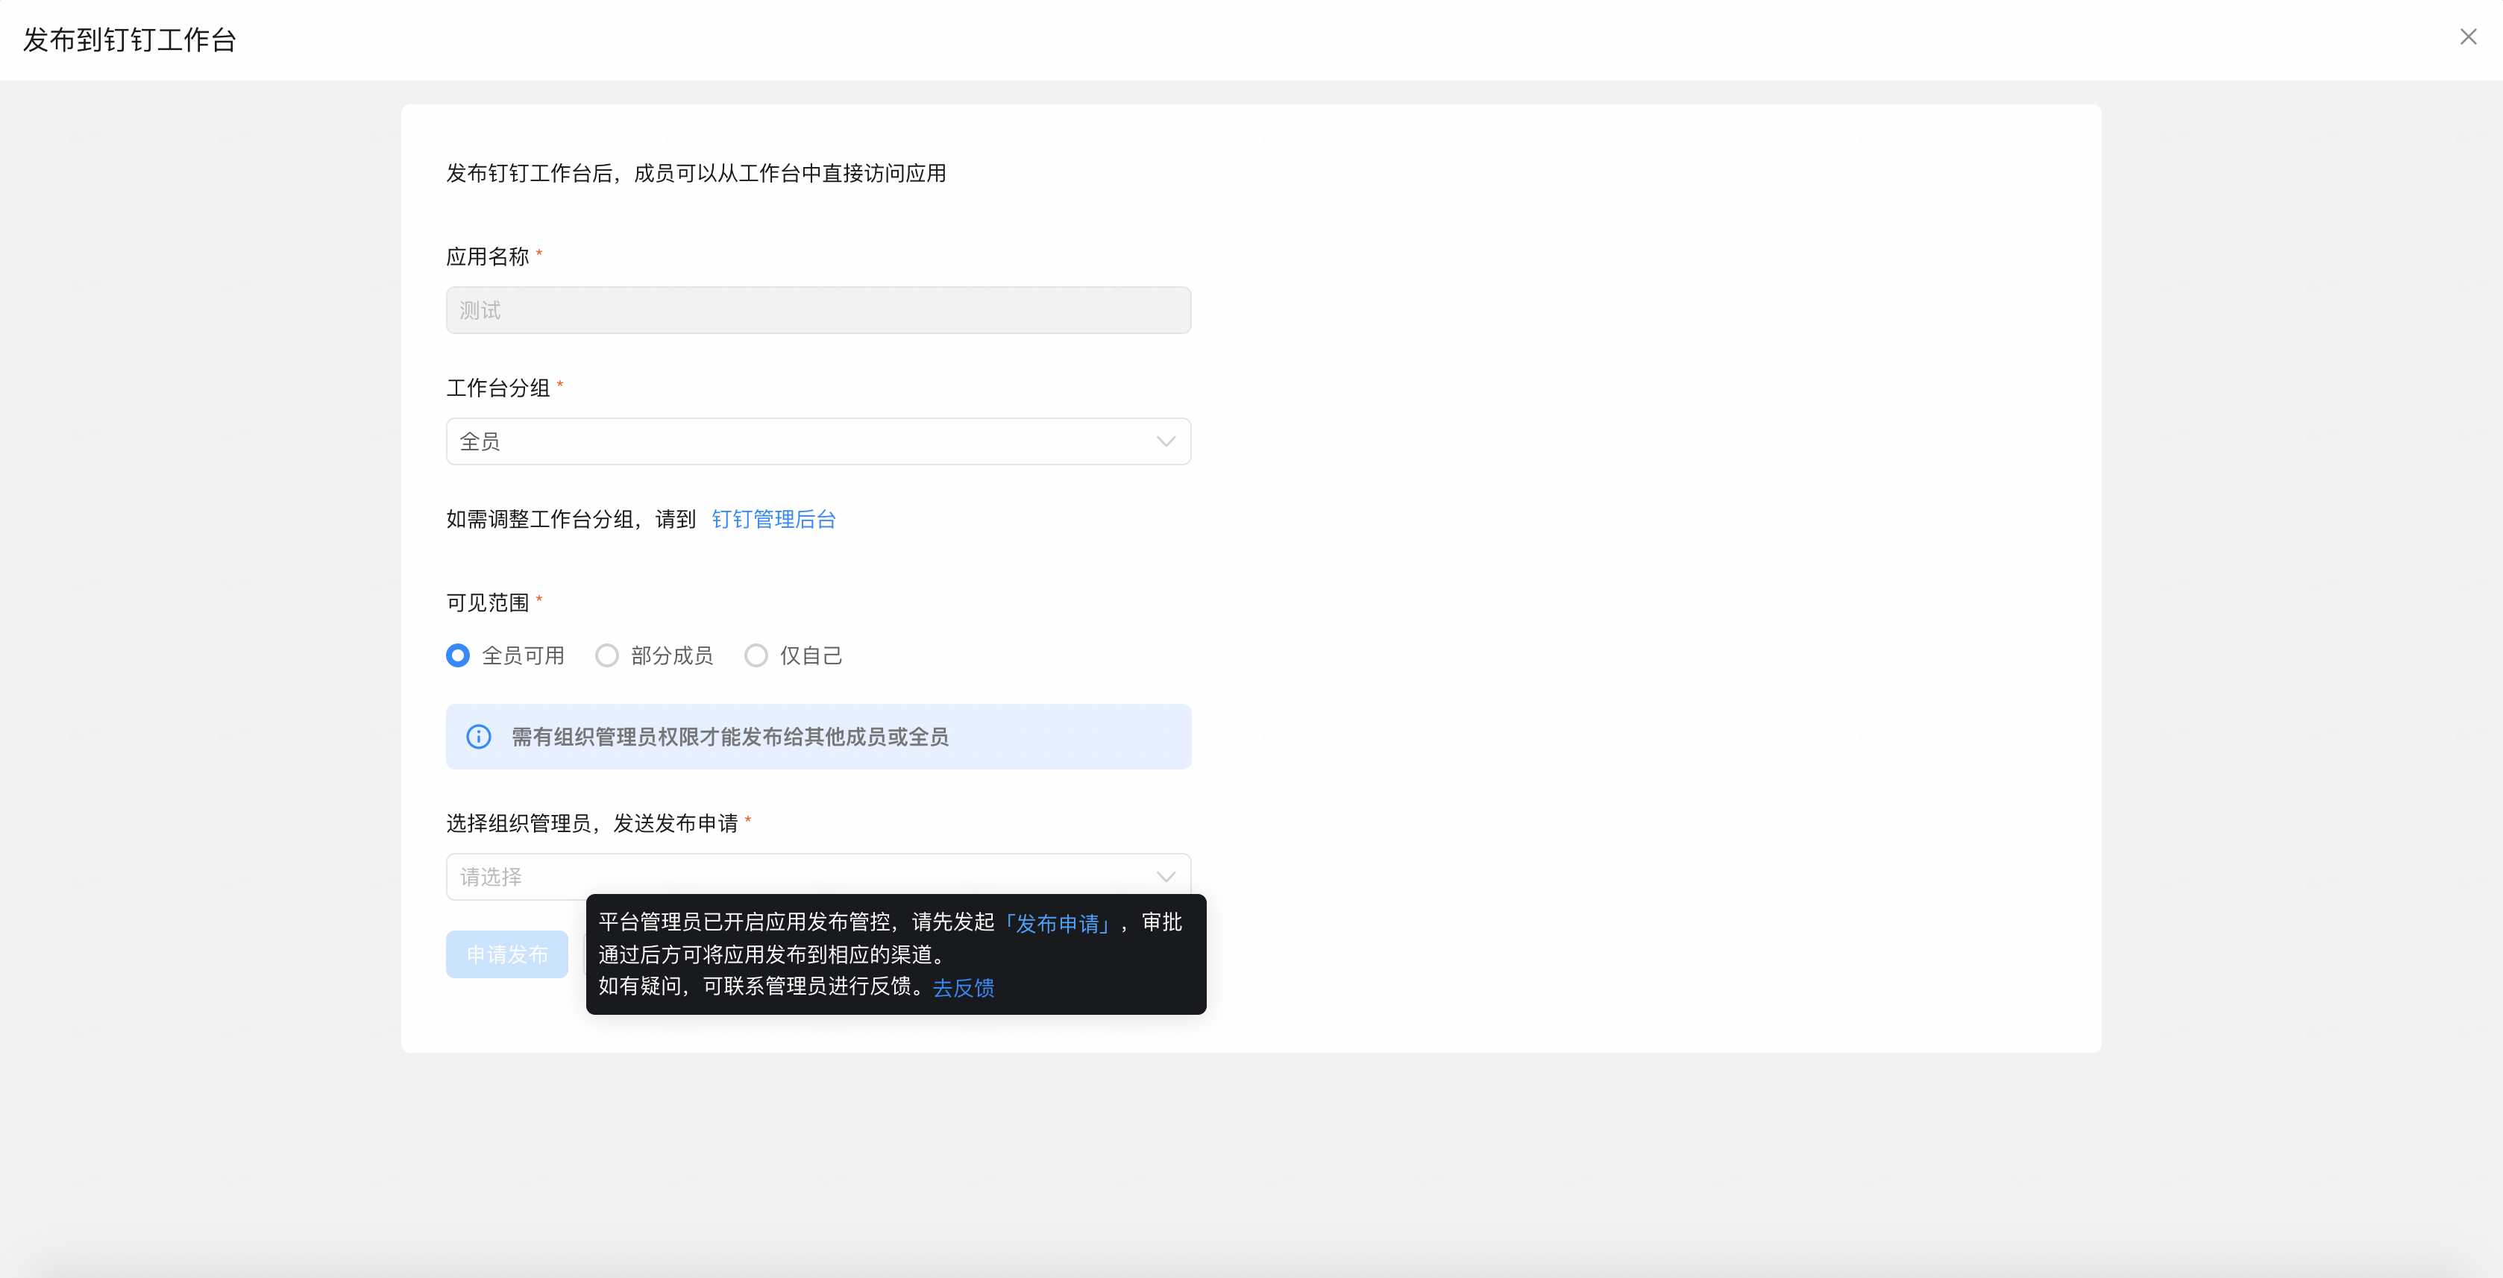2503x1278 pixels.
Task: Open the 请选择 organization admin dropdown
Action: (x=818, y=876)
